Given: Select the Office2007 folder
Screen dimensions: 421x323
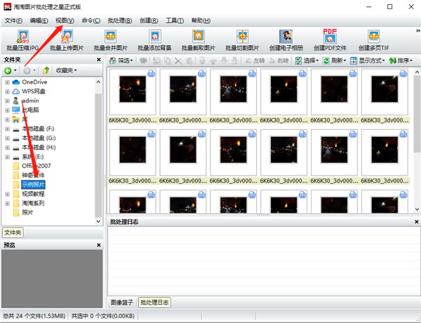Looking at the screenshot, I should pos(36,166).
